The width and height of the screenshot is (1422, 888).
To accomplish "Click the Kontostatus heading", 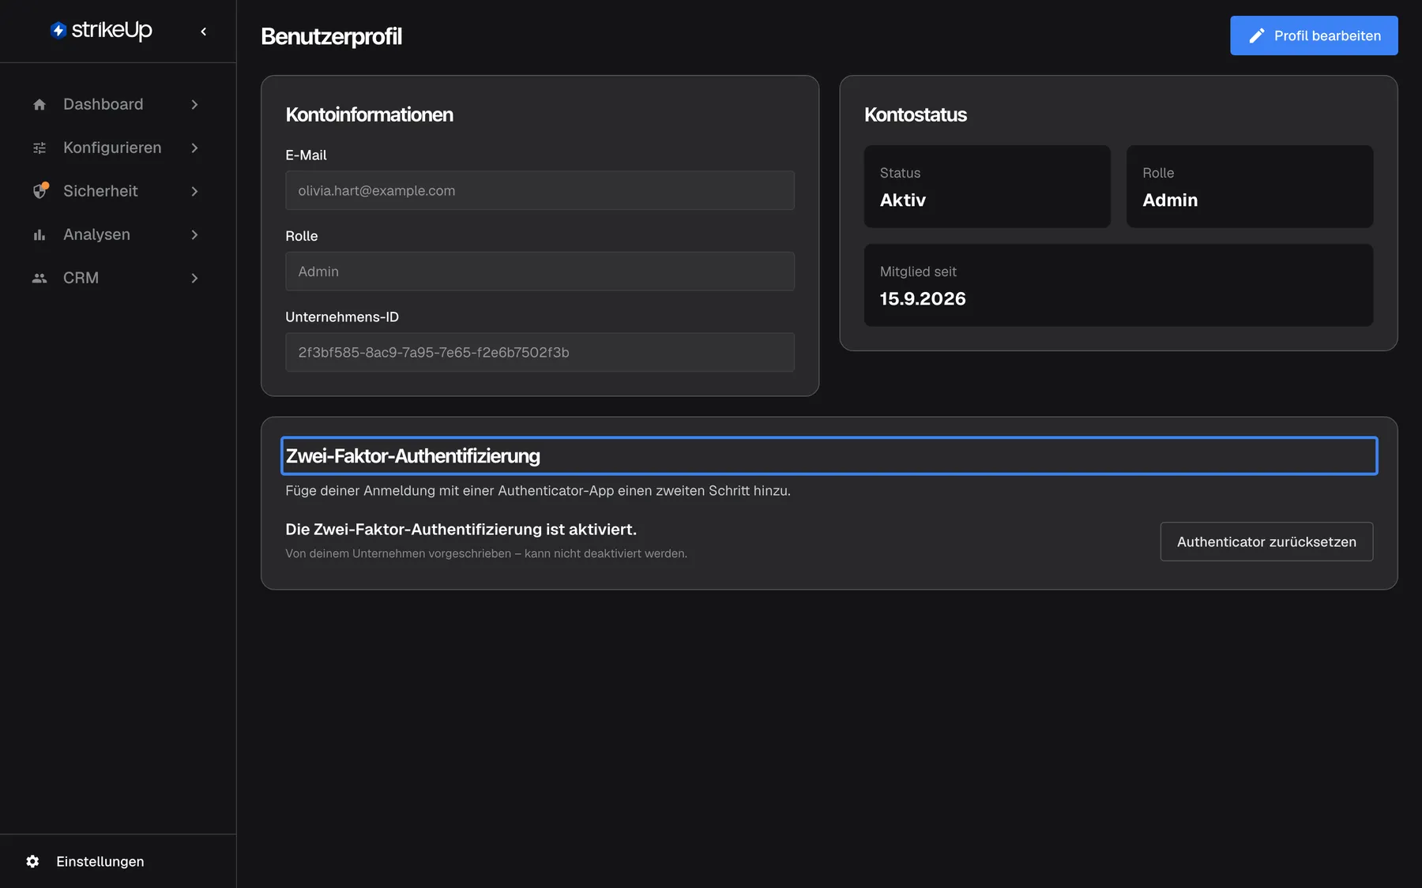I will click(916, 114).
